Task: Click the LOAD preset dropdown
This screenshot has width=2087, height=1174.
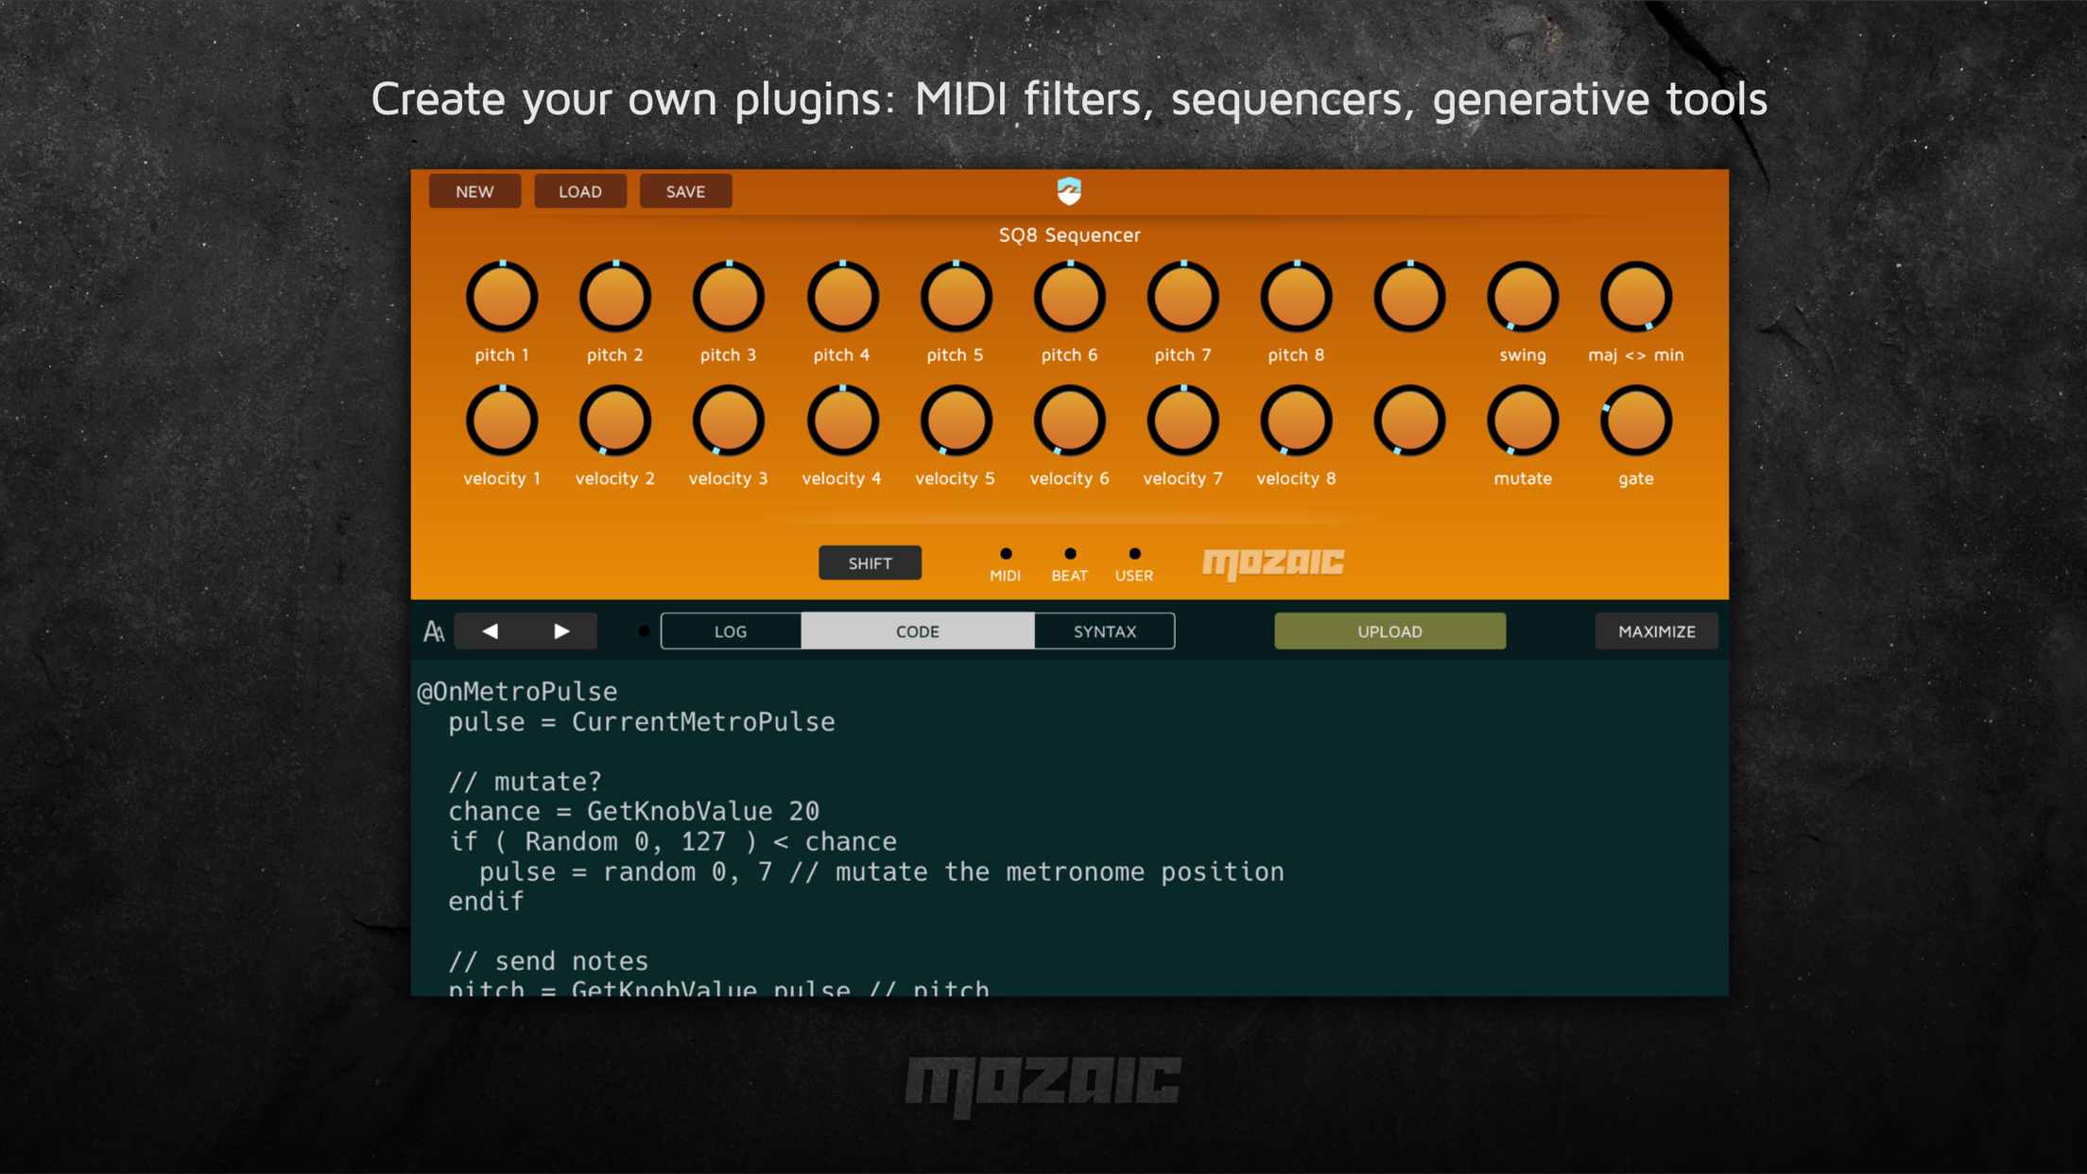Action: (x=579, y=191)
